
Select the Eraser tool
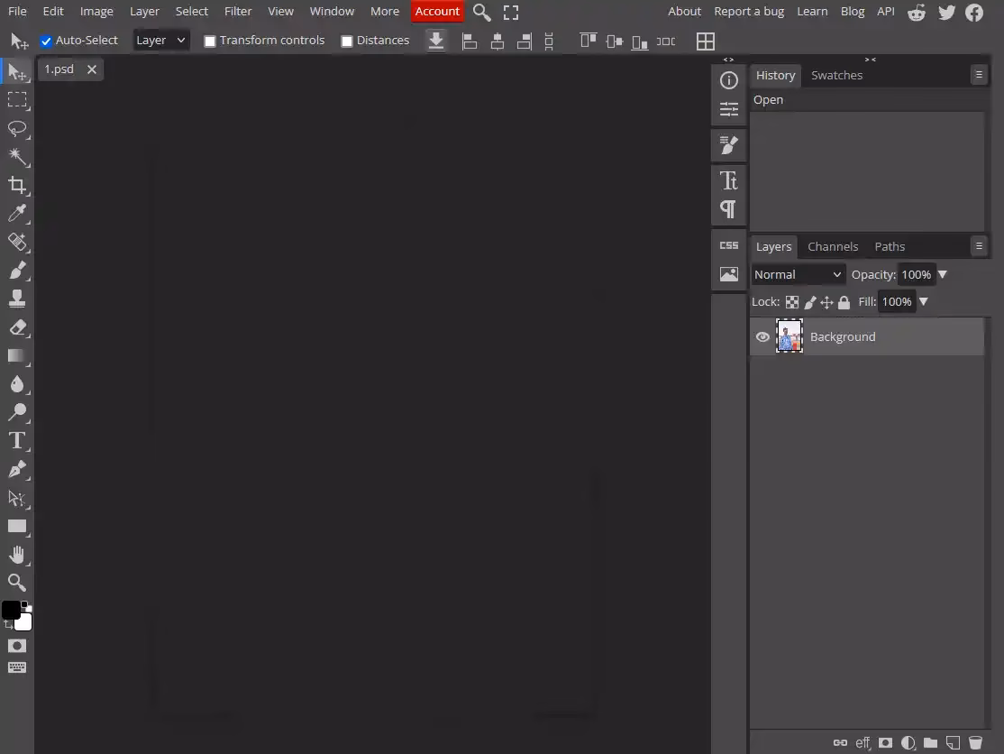click(18, 326)
